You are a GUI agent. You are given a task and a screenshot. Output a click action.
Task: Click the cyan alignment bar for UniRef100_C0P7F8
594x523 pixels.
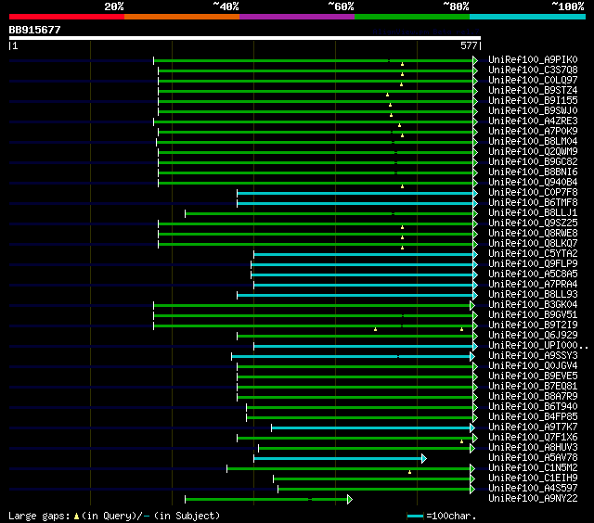(x=355, y=194)
